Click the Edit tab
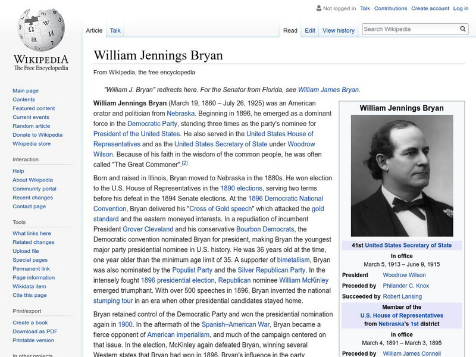This screenshot has height=357, width=476. (309, 30)
